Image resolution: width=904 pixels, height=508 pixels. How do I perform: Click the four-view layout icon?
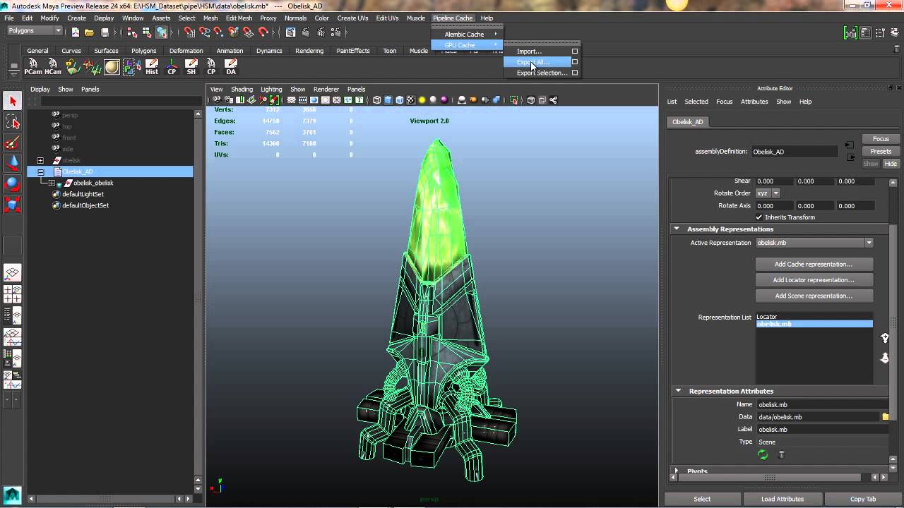point(12,294)
